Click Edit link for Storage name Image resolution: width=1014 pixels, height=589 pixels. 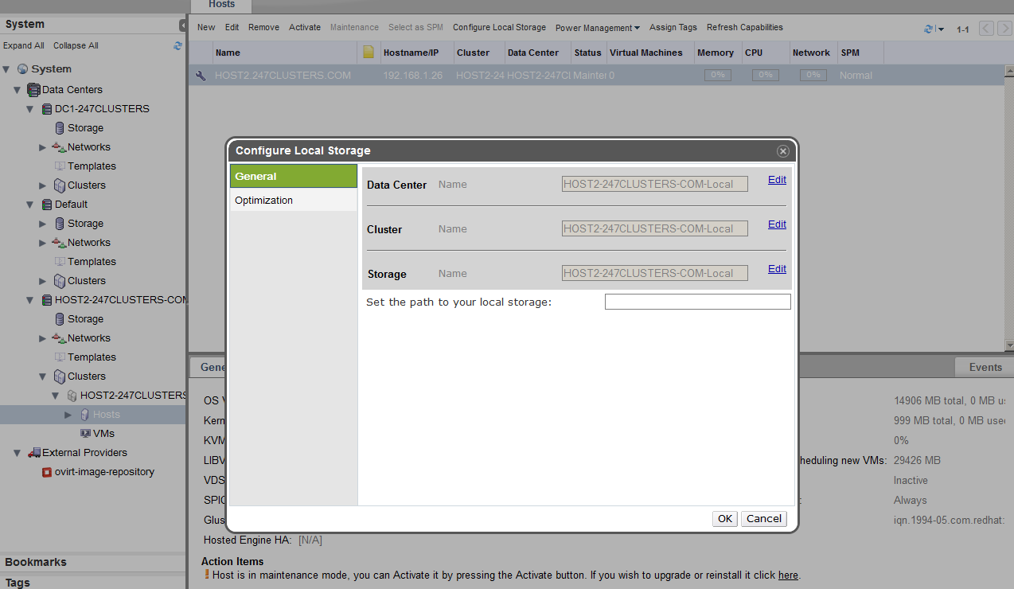tap(777, 269)
